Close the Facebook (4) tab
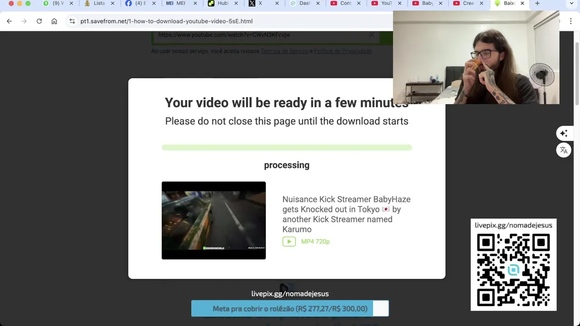Viewport: 580px width, 326px height. click(154, 3)
